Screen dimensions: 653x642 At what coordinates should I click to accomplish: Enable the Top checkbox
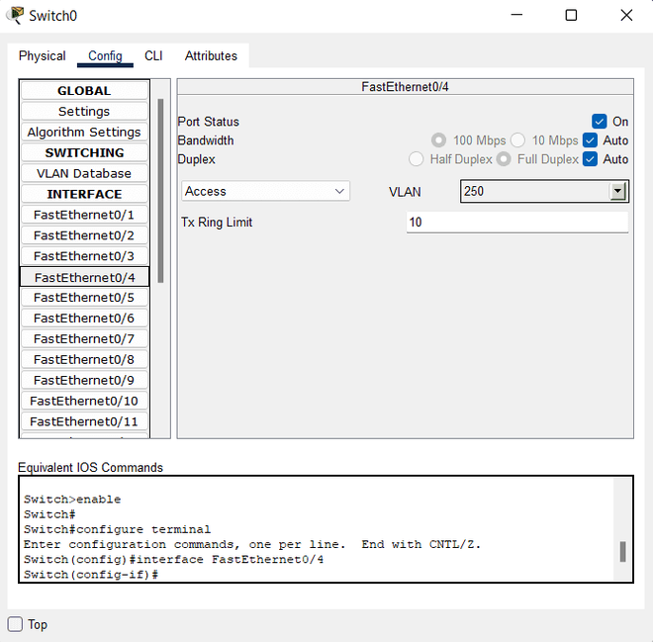click(15, 624)
